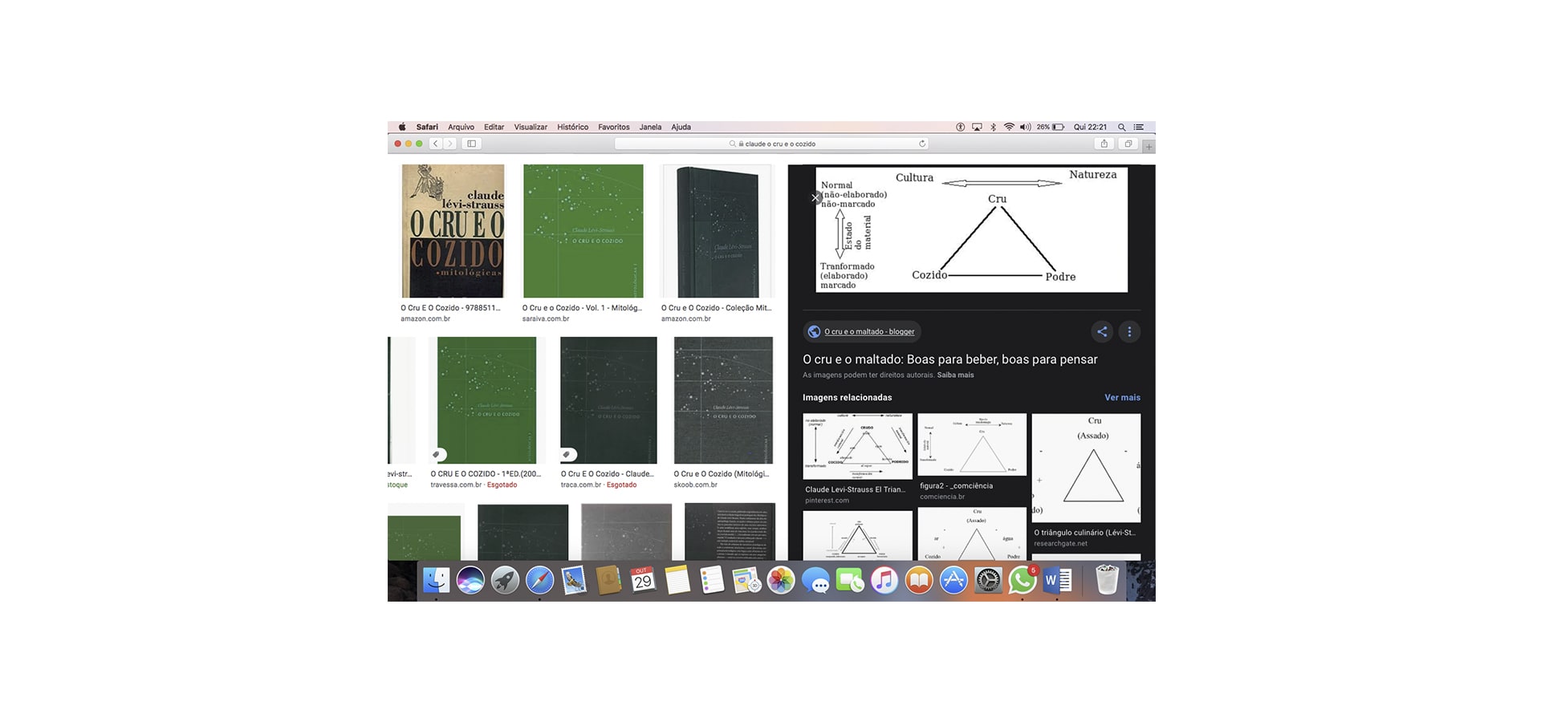Open the Visualizar menu
The height and width of the screenshot is (722, 1541).
pyautogui.click(x=531, y=127)
